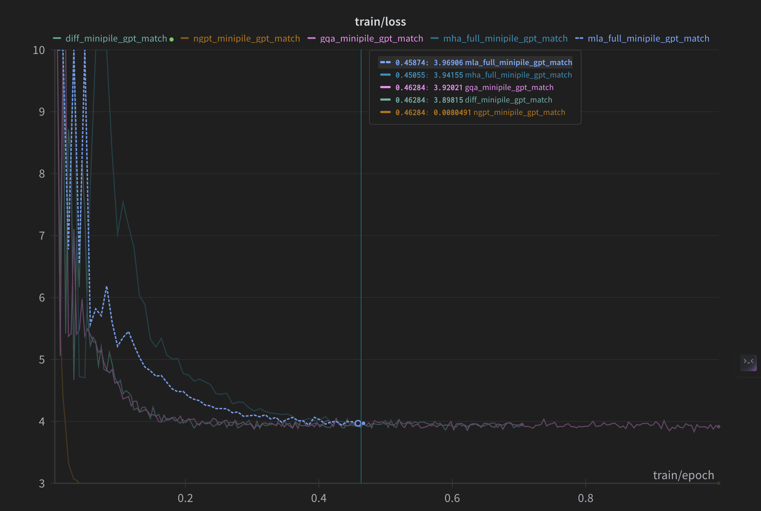Click the orange dash icon before ngpt legend

[185, 38]
